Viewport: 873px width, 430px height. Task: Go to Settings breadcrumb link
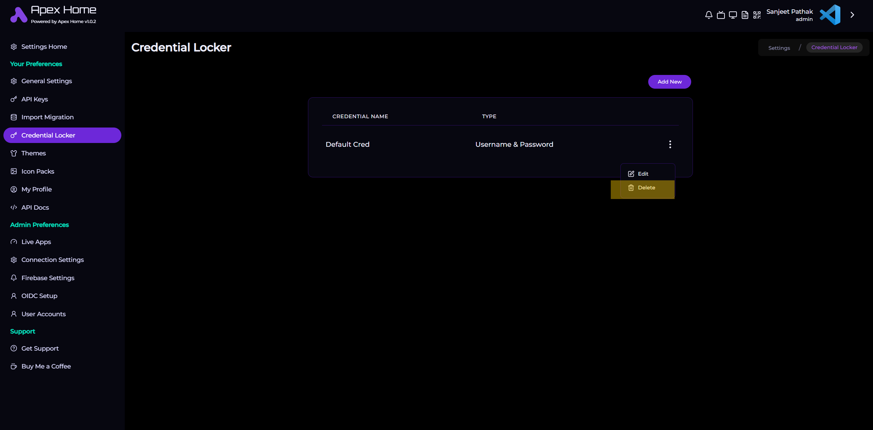(779, 48)
